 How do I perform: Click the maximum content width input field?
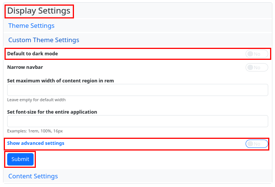coord(137,90)
